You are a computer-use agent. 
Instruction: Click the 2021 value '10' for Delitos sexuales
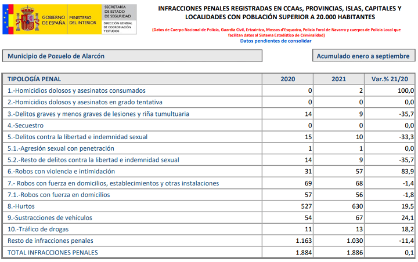click(359, 137)
